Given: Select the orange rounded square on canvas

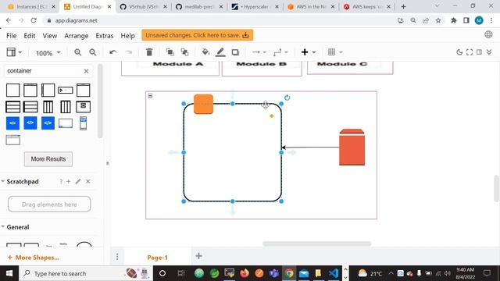Looking at the screenshot, I should point(203,104).
